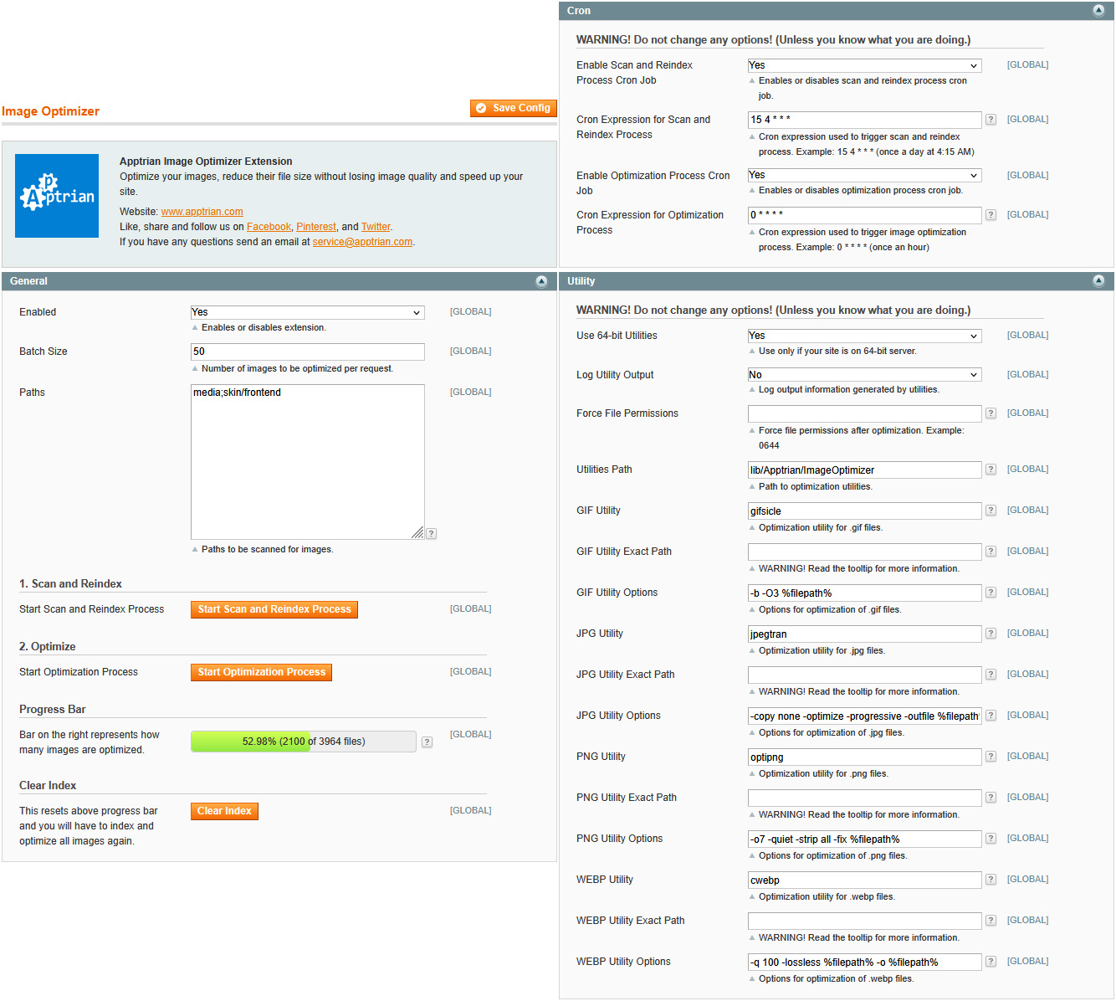Click the help icon below the Paths textarea

pos(431,533)
